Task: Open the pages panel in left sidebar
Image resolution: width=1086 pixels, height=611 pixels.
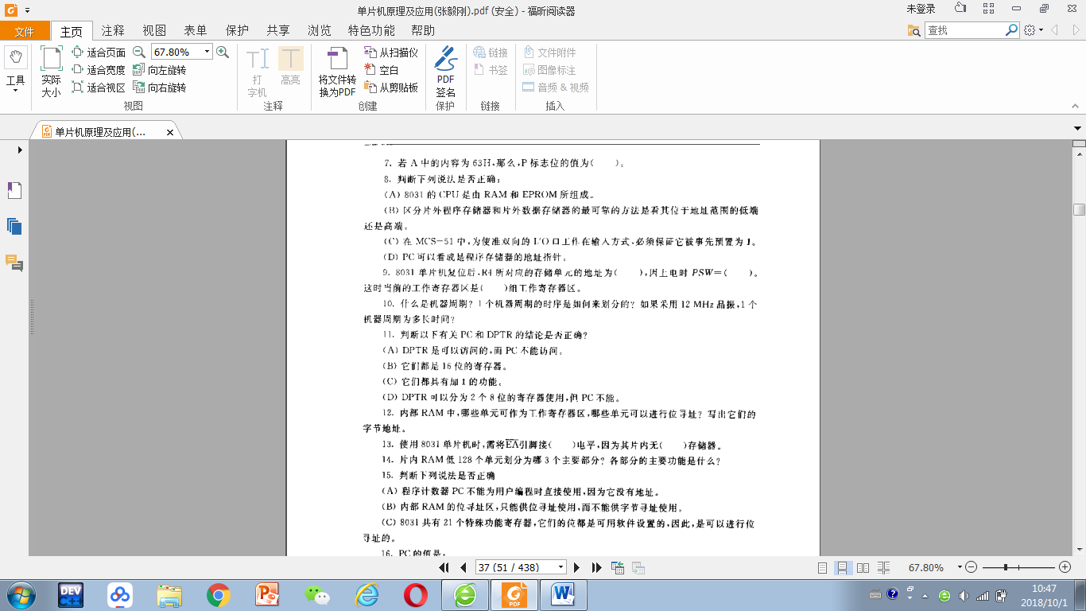Action: coord(14,226)
